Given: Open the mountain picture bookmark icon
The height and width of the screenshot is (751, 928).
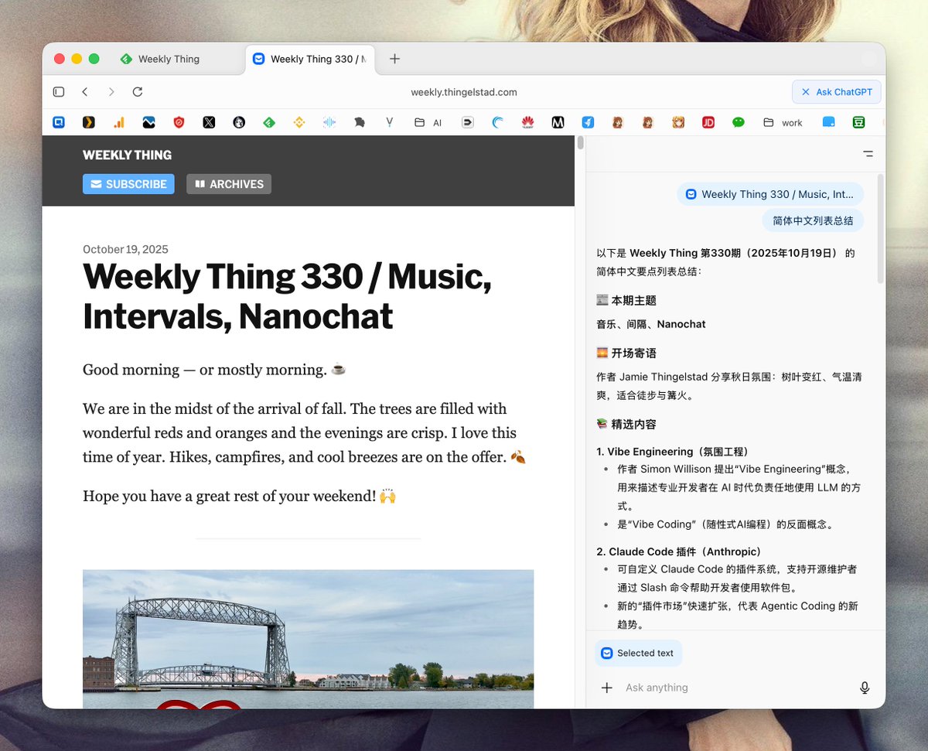Looking at the screenshot, I should [x=149, y=122].
